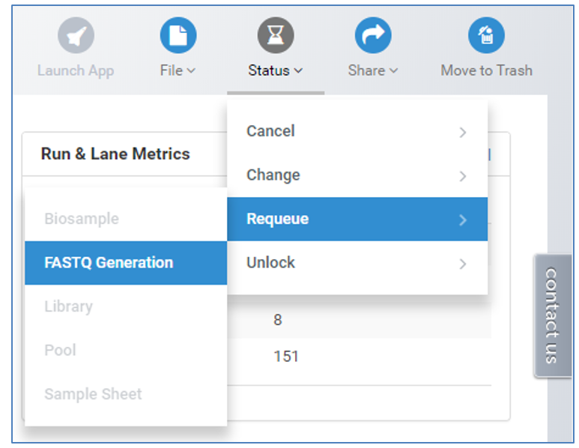Screen dimensions: 579x448
Task: Click the Move to Trash label
Action: 486,70
